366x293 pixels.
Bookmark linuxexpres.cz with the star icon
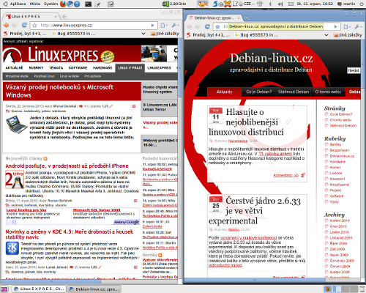(x=34, y=25)
